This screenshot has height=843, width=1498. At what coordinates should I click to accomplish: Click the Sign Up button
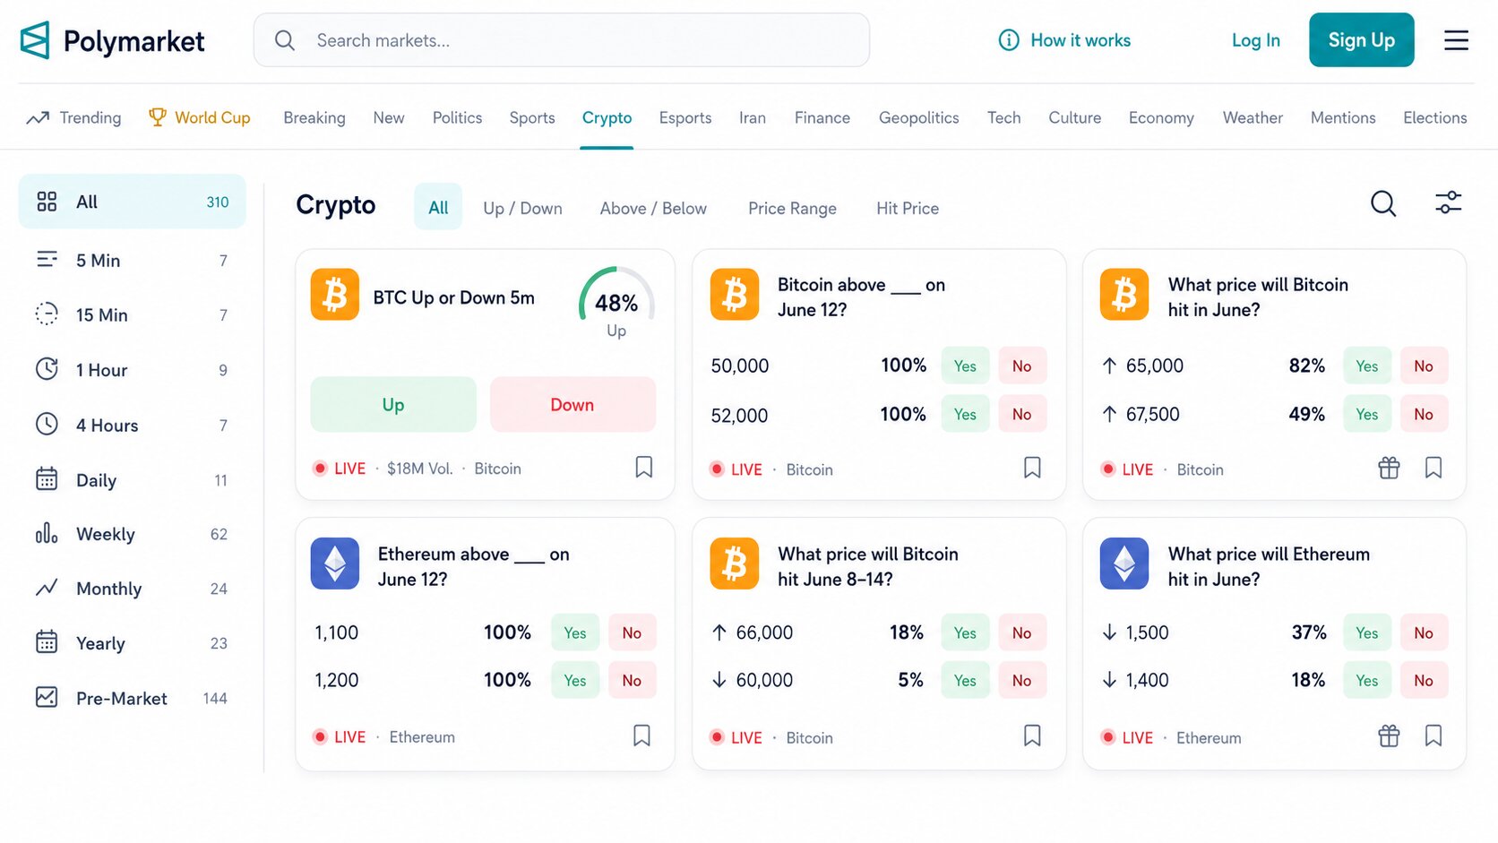[x=1361, y=40]
